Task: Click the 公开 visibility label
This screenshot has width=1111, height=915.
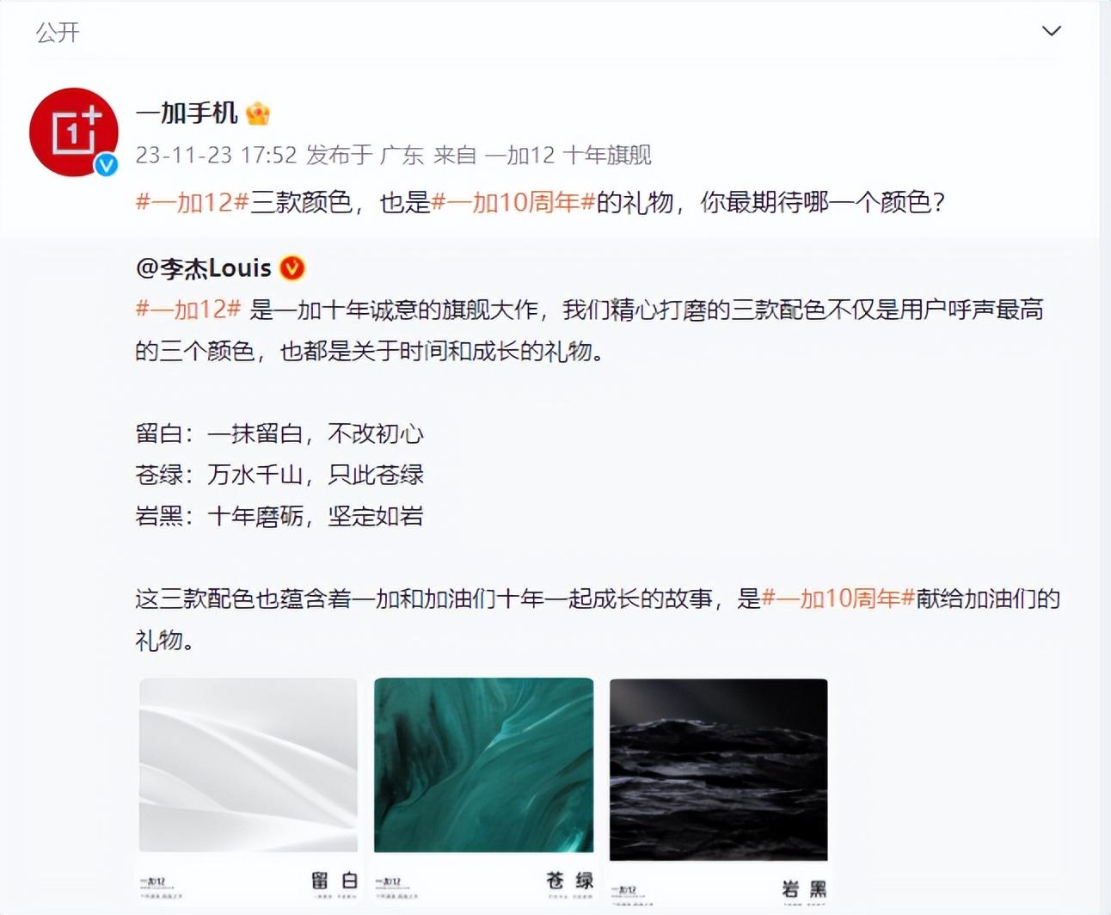Action: (58, 33)
